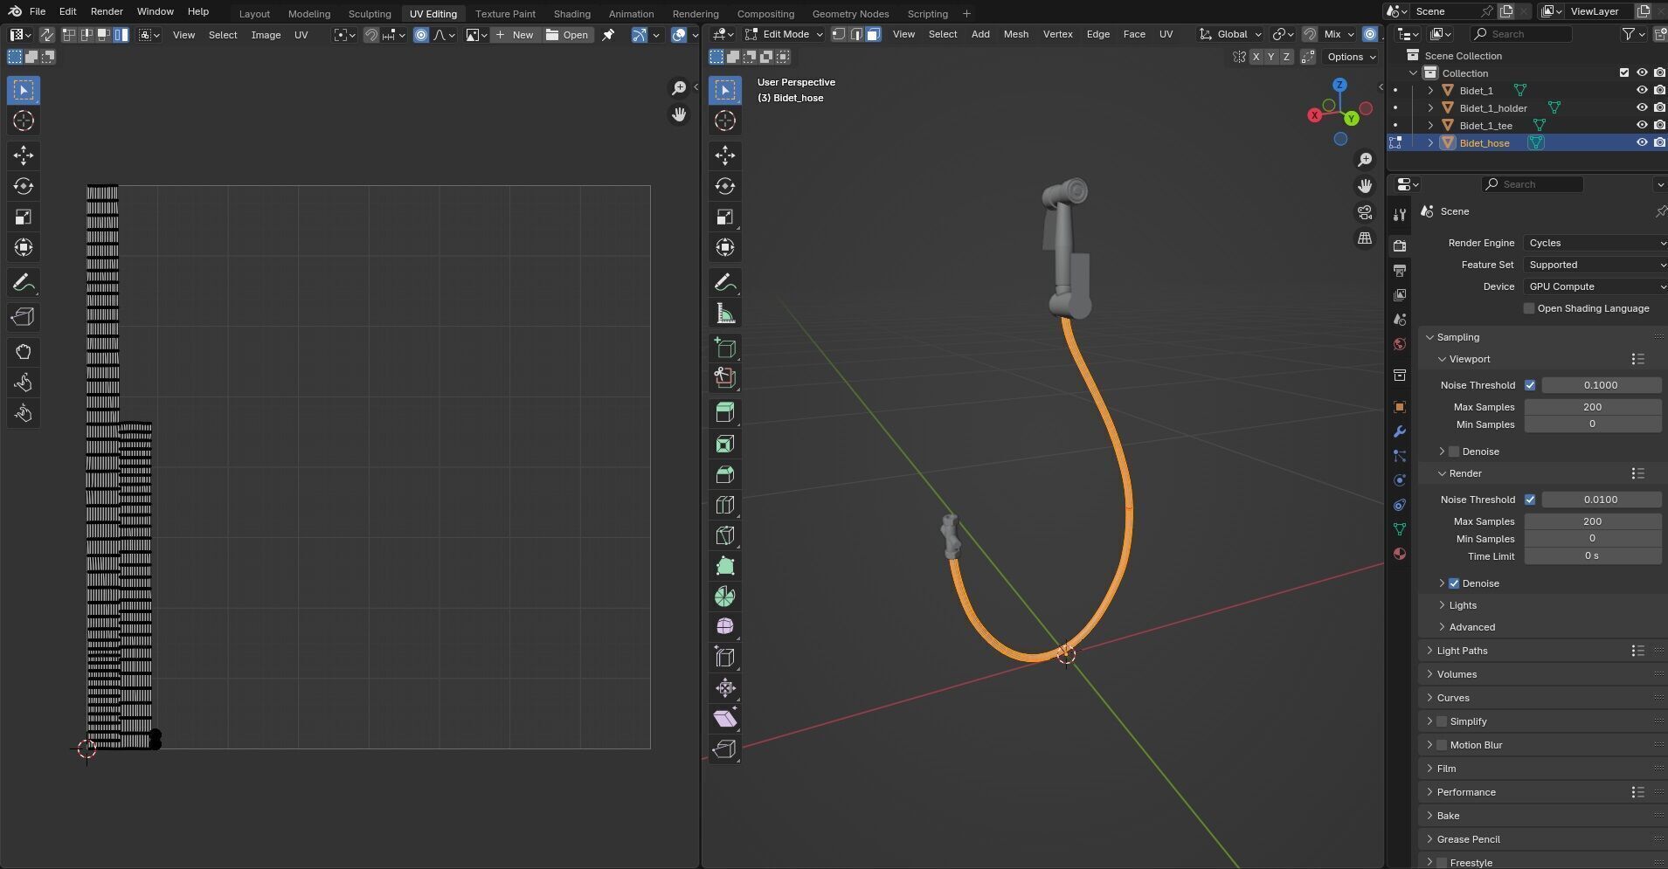Screen dimensions: 1668x869
Task: Select the Smooth vertices tool
Action: (x=725, y=626)
